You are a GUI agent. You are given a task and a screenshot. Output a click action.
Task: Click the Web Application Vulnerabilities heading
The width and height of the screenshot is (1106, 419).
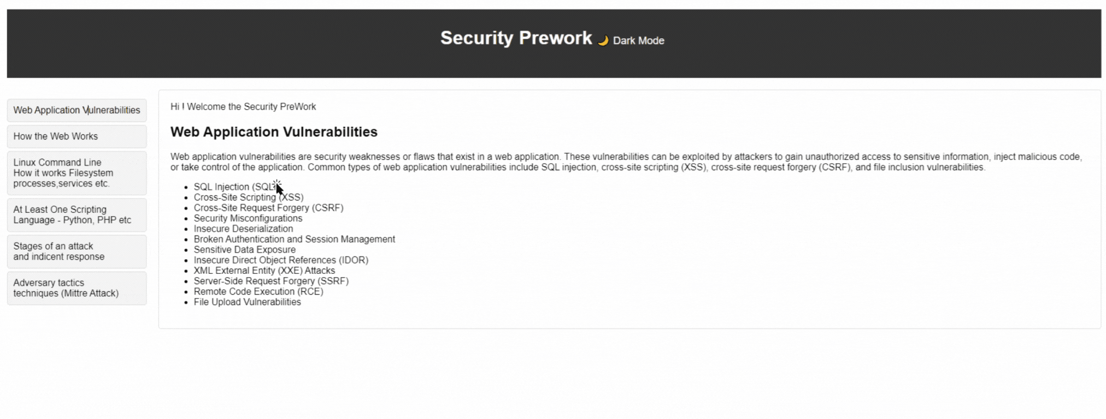pyautogui.click(x=274, y=131)
